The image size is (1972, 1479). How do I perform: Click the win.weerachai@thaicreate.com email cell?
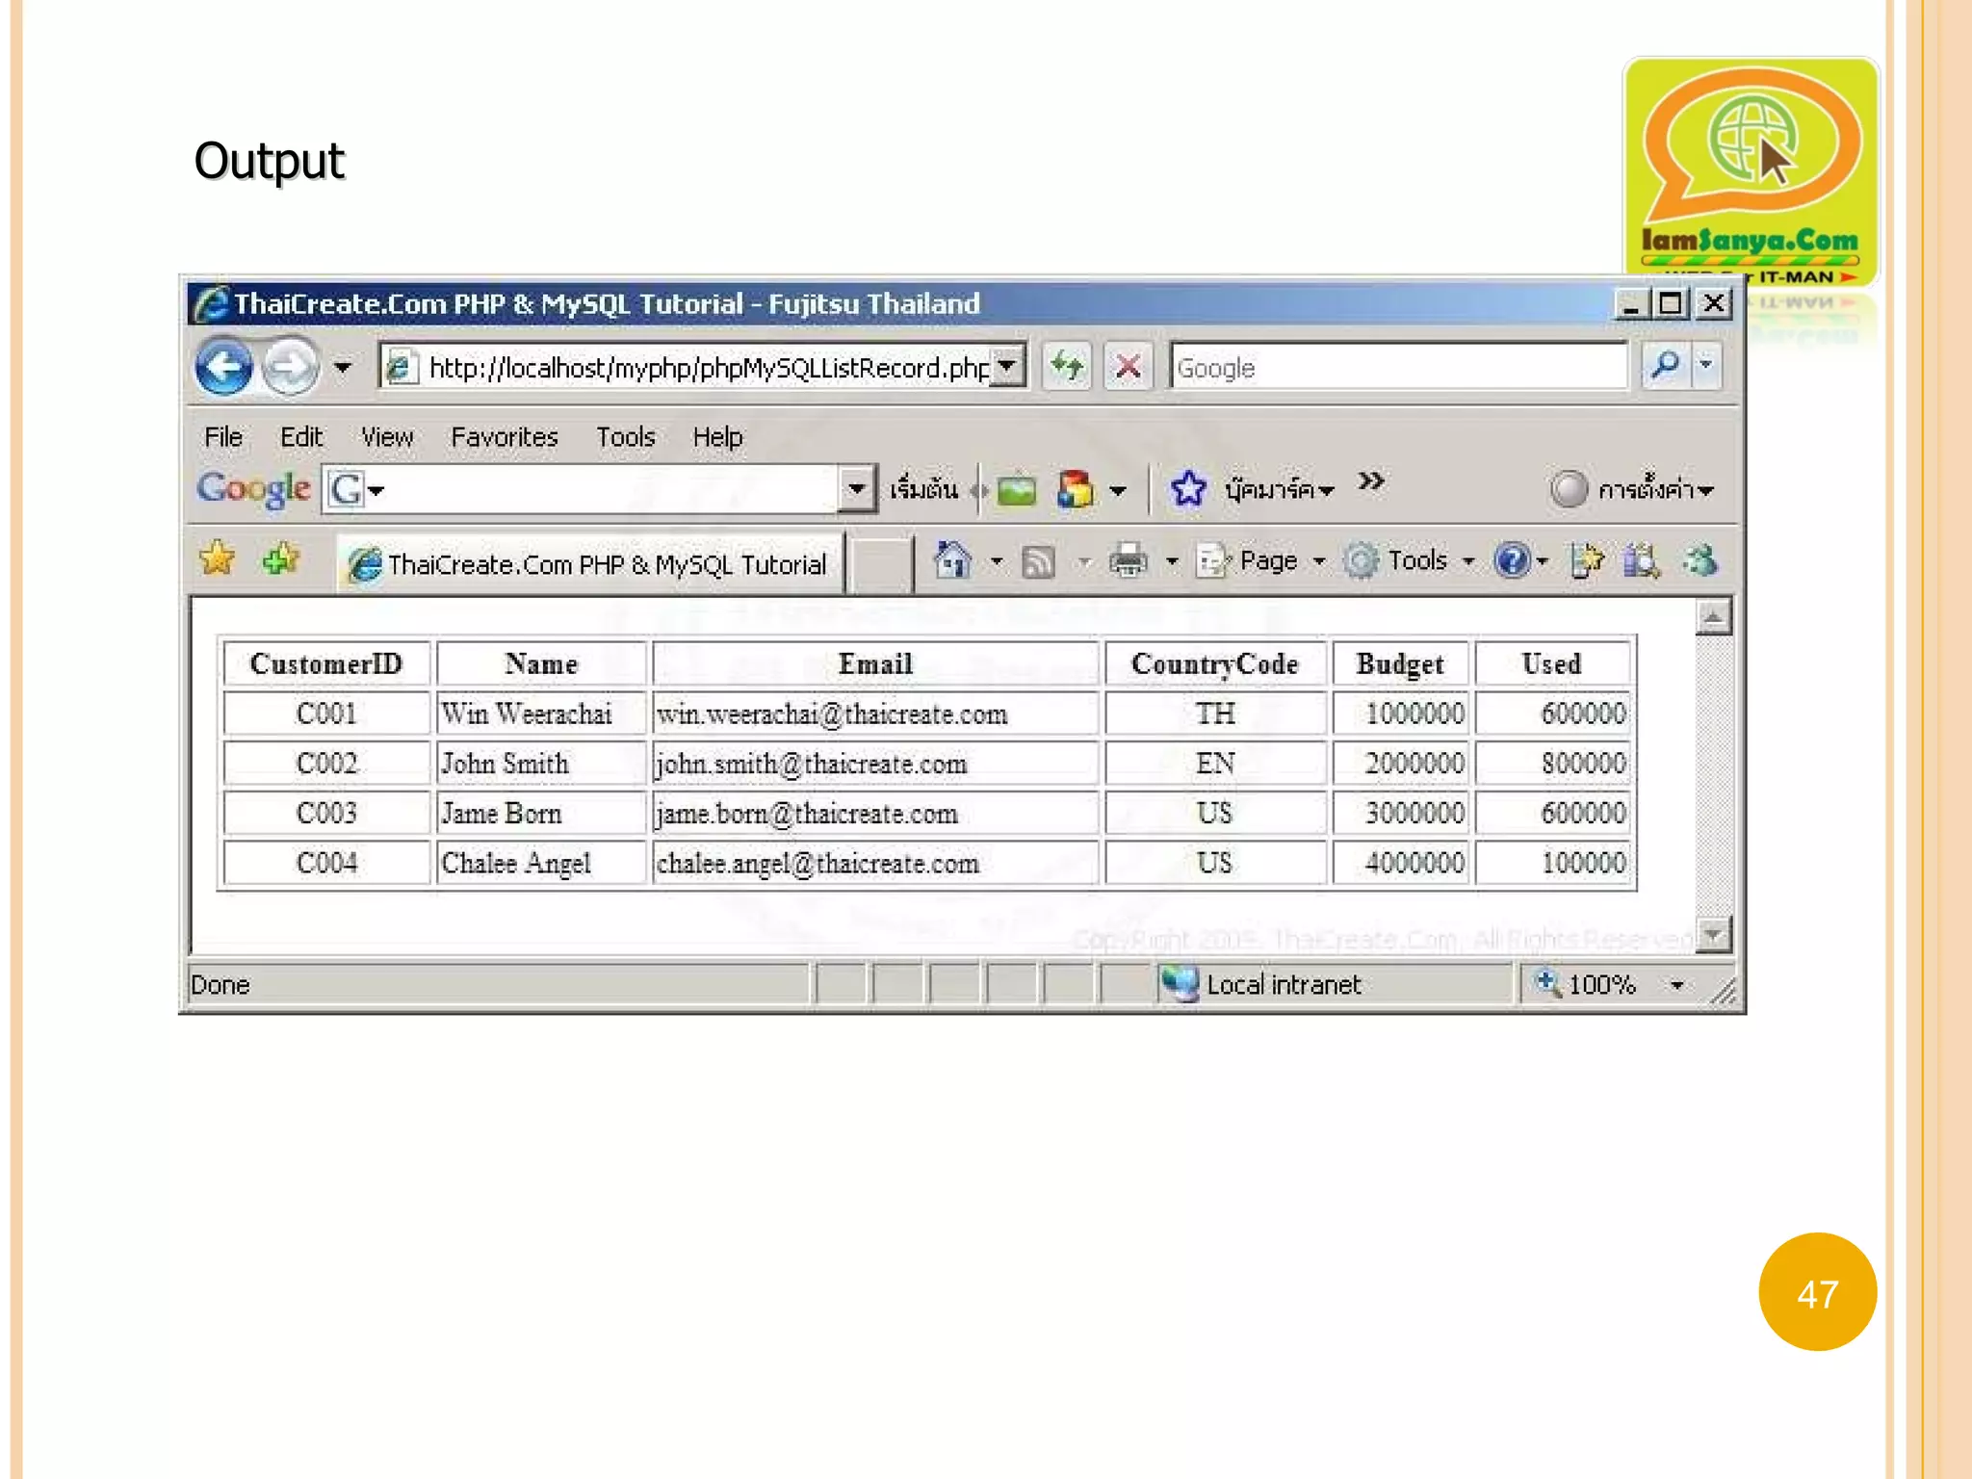point(875,714)
